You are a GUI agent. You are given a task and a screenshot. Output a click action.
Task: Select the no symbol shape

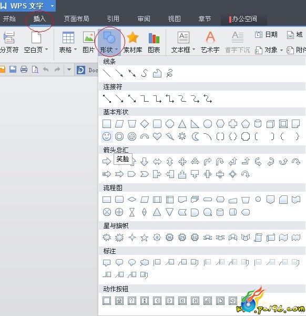pyautogui.click(x=132, y=136)
